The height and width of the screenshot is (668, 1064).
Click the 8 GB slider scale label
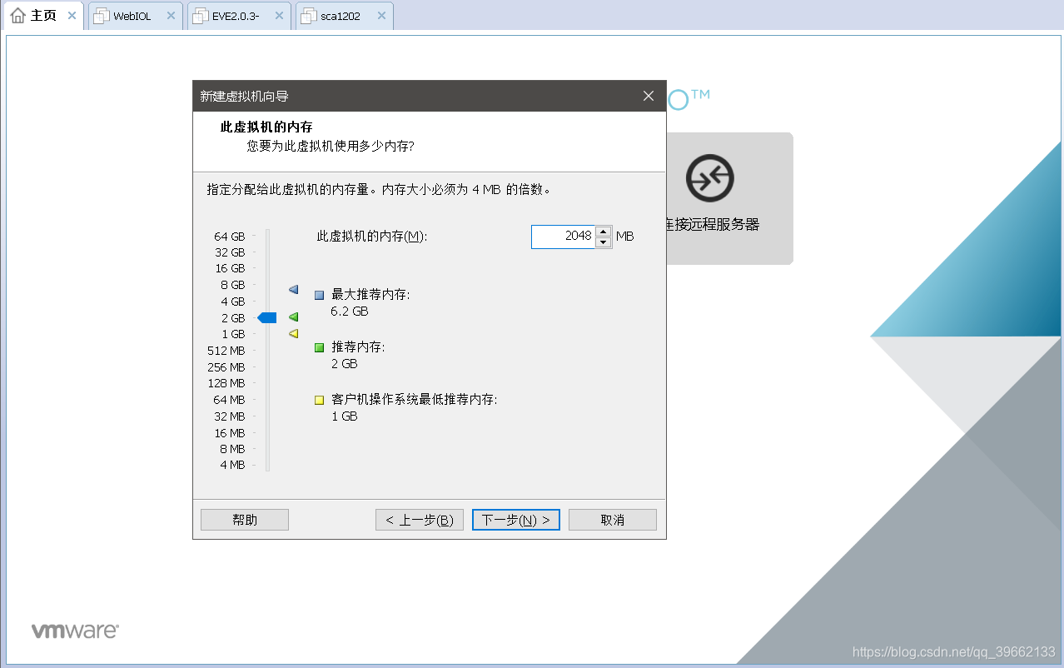click(232, 285)
